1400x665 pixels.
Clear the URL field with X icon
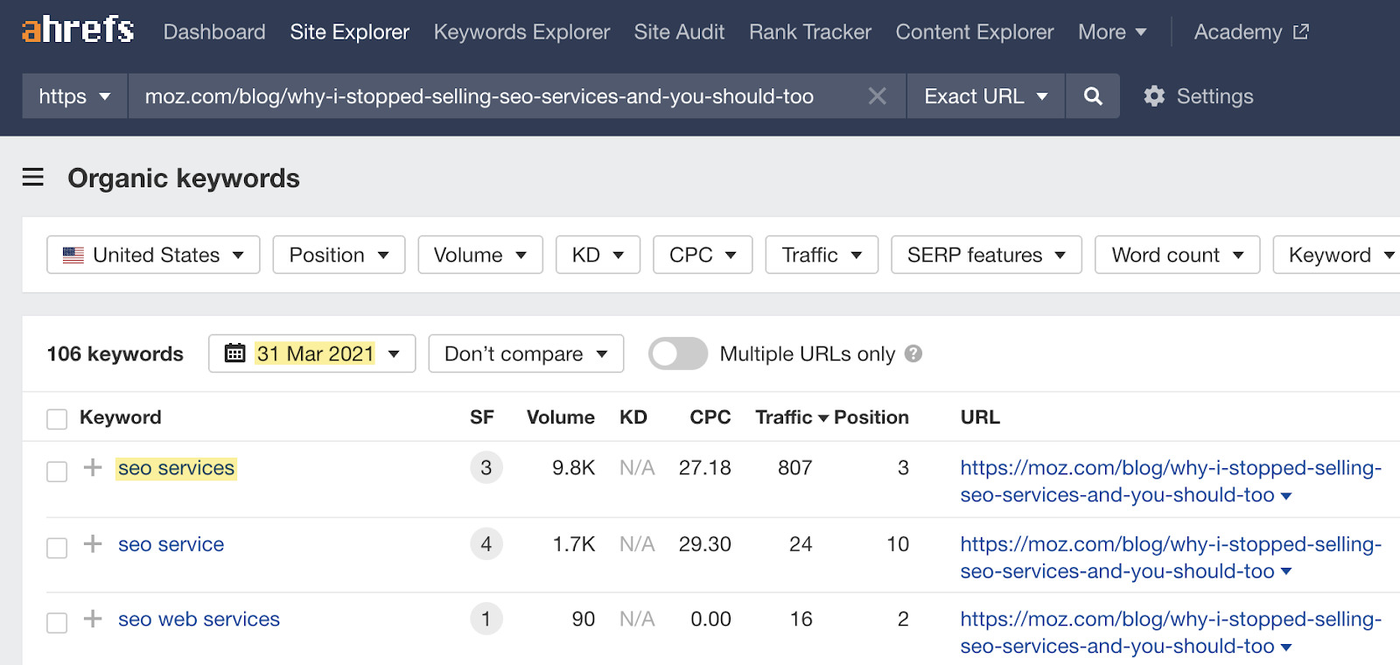[877, 96]
